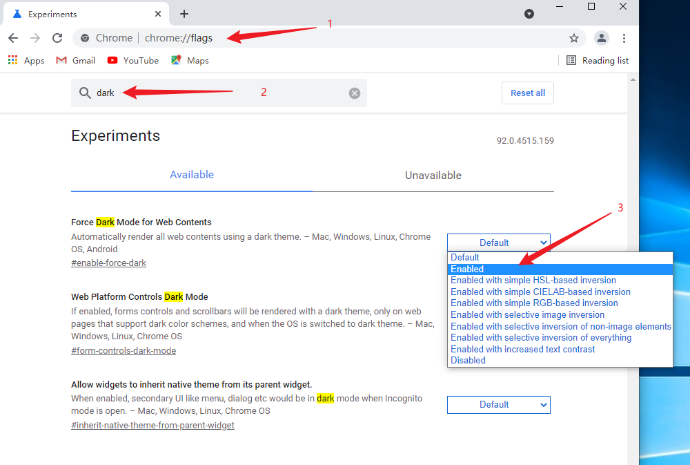This screenshot has height=465, width=690.
Task: Click the Reset all button
Action: click(528, 93)
